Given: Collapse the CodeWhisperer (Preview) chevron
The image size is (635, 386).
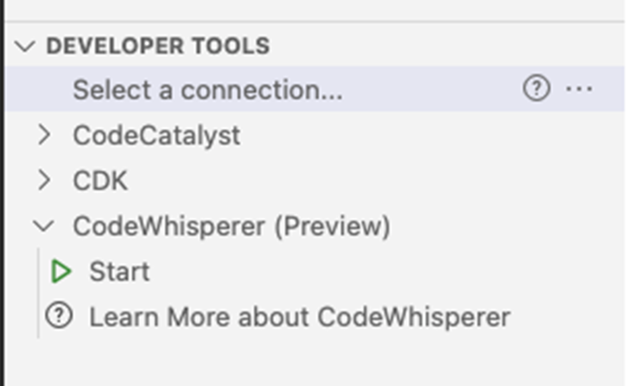Looking at the screenshot, I should [44, 226].
